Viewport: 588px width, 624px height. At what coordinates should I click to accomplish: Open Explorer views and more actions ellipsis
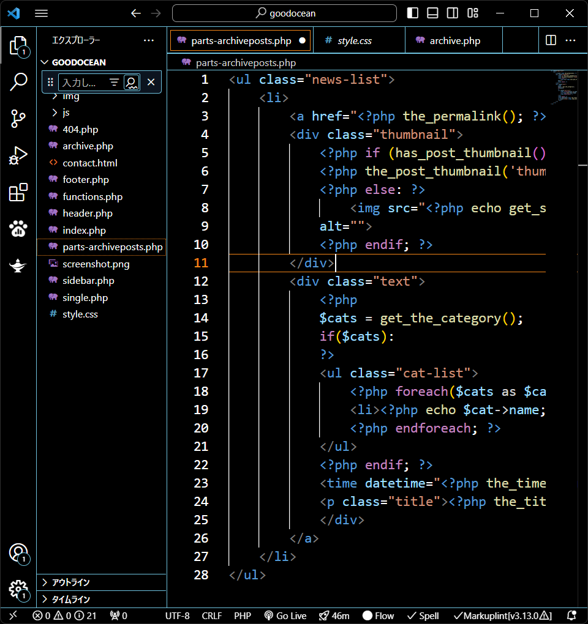pyautogui.click(x=149, y=40)
